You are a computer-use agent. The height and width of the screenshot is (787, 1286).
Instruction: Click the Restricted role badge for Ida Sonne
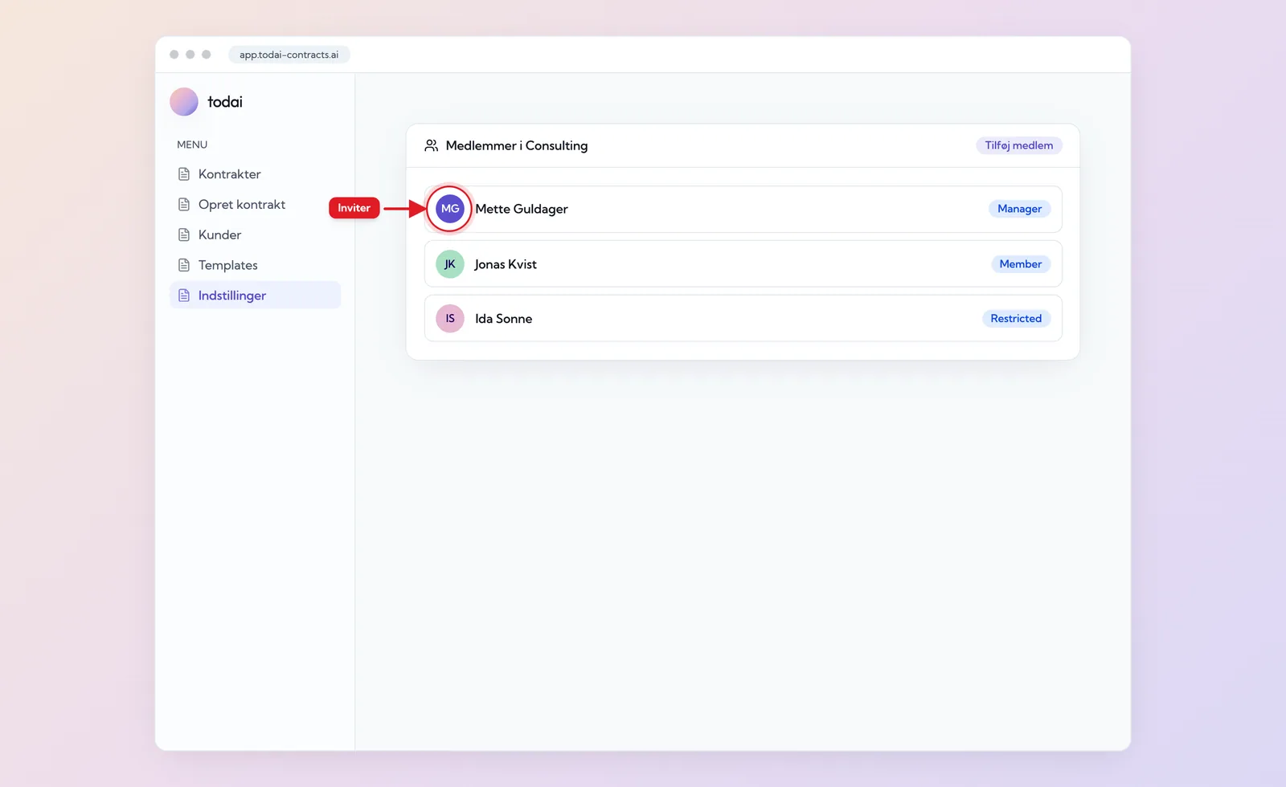tap(1016, 319)
